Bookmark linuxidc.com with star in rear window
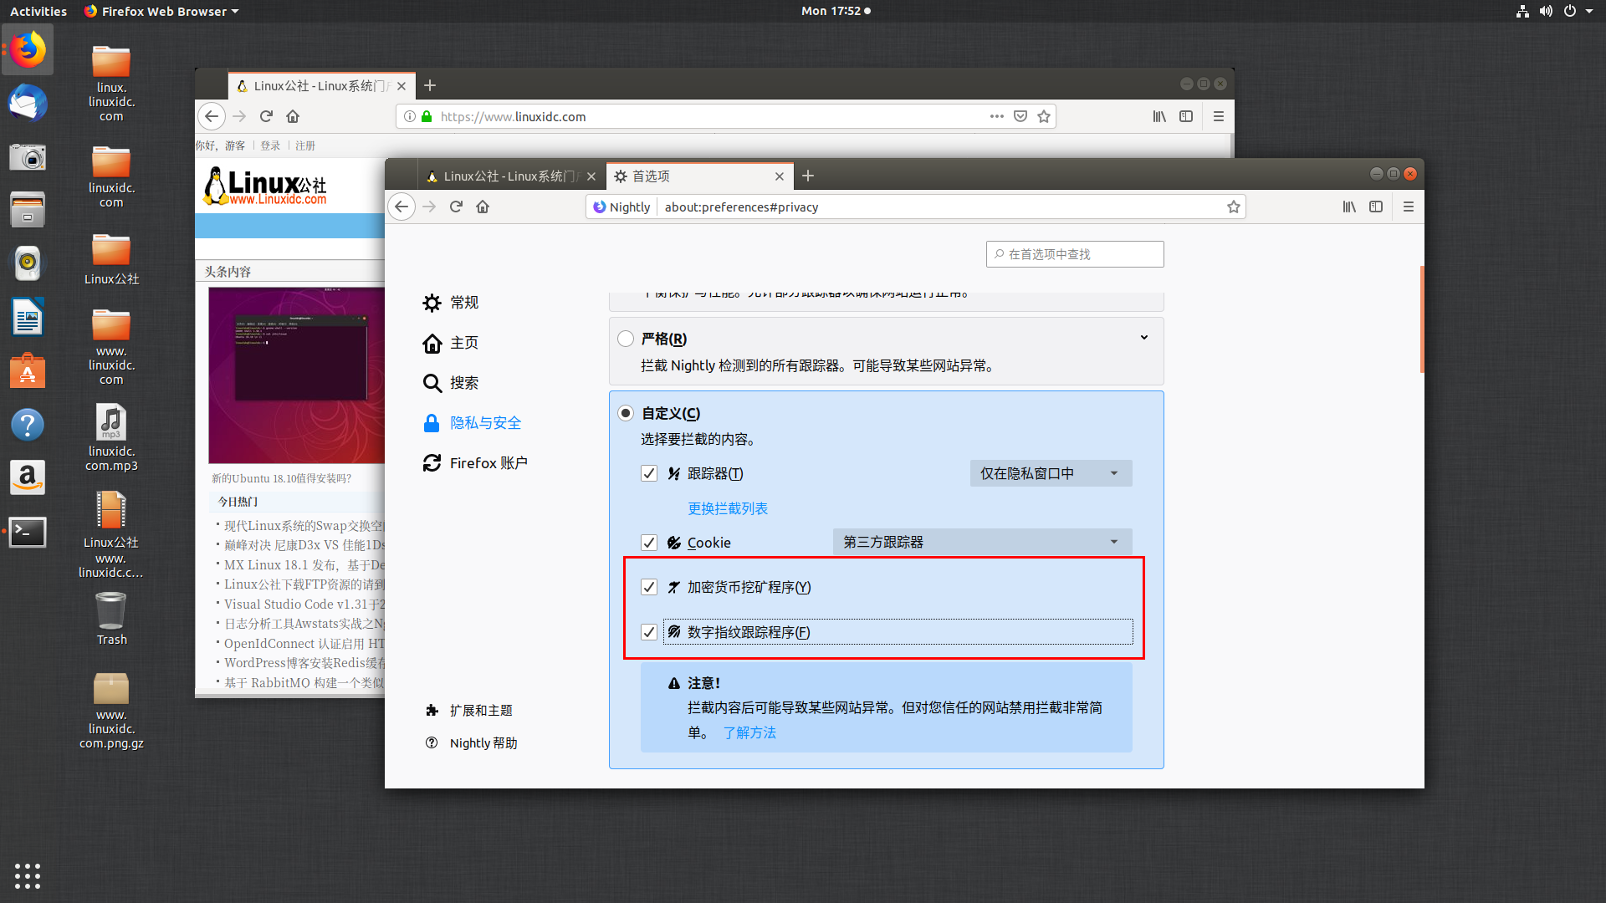The image size is (1606, 903). click(1044, 116)
